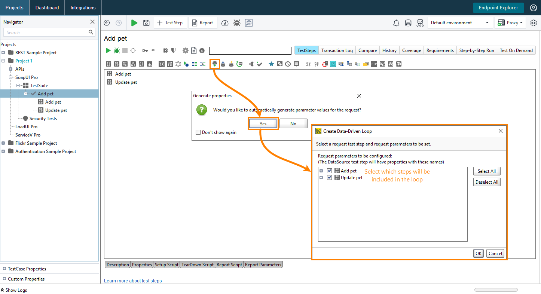Click the progress bar at bottom right

[496, 290]
